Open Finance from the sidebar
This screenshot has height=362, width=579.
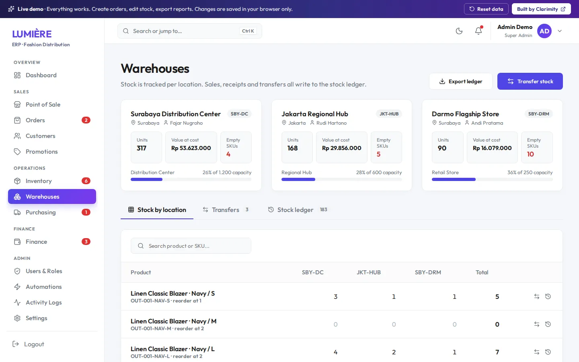[x=52, y=242]
